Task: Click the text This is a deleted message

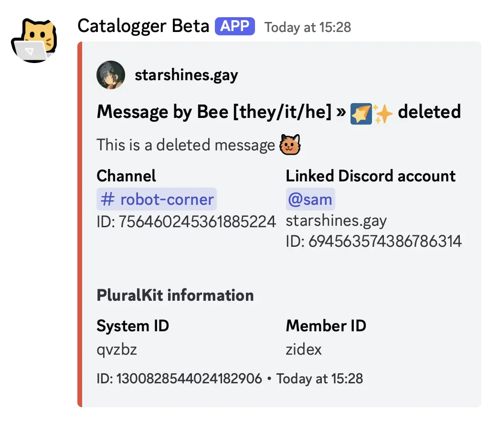Action: [186, 145]
